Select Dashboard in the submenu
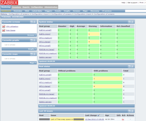The width and height of the screenshot is (146, 121). [x=6, y=11]
